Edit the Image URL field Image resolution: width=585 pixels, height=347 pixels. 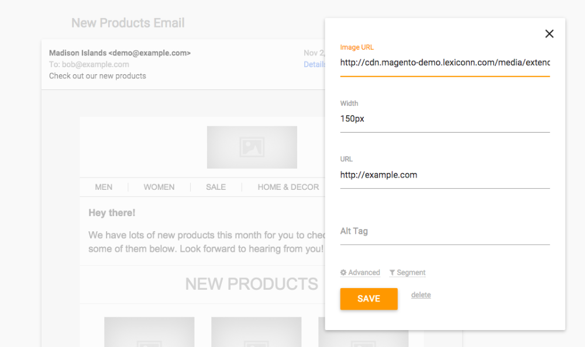pos(445,63)
